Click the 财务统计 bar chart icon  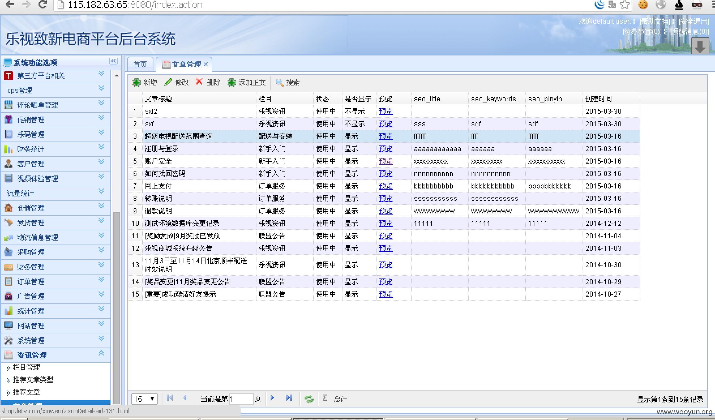(8, 149)
